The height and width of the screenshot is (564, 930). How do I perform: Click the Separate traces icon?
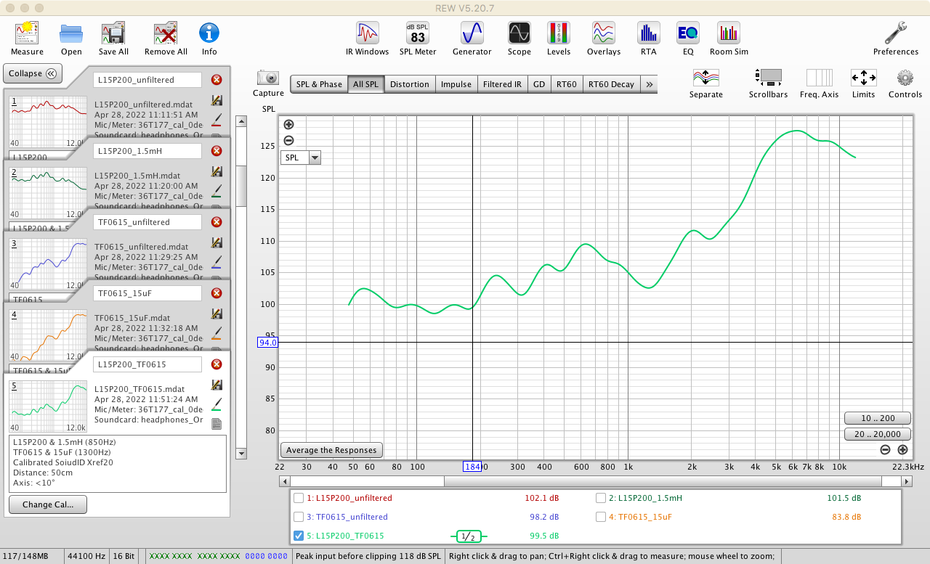point(705,78)
